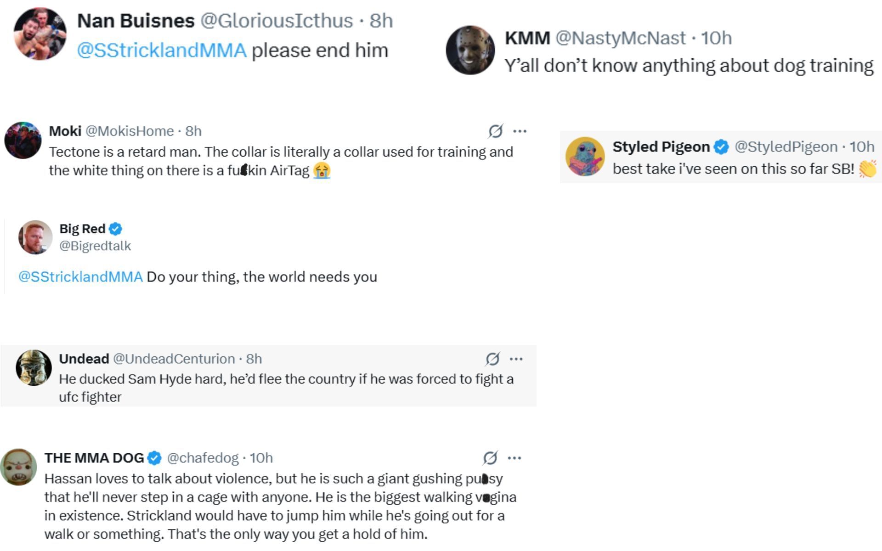Click the @chafedog username handle
This screenshot has width=882, height=551.
click(203, 458)
